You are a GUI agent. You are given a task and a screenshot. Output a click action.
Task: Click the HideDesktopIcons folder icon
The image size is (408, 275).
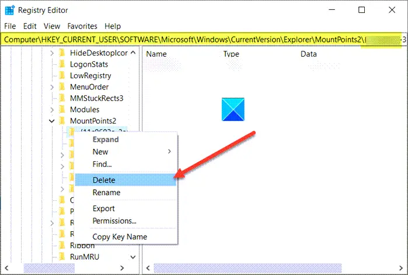tap(62, 53)
